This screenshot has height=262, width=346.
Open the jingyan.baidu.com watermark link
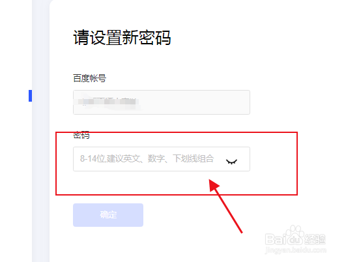coord(295,250)
